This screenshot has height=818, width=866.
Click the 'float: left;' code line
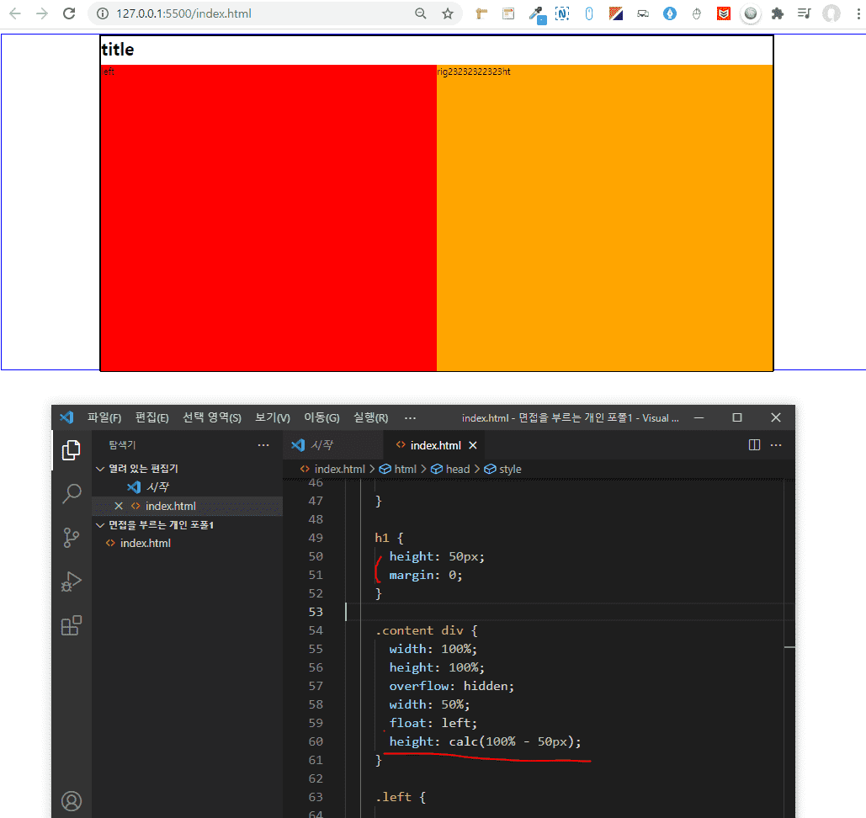click(x=433, y=723)
